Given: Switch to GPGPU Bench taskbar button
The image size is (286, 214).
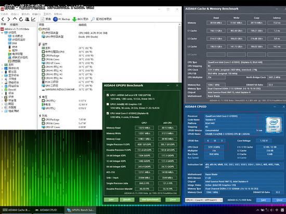Looking at the screenshot, I should point(80,210).
